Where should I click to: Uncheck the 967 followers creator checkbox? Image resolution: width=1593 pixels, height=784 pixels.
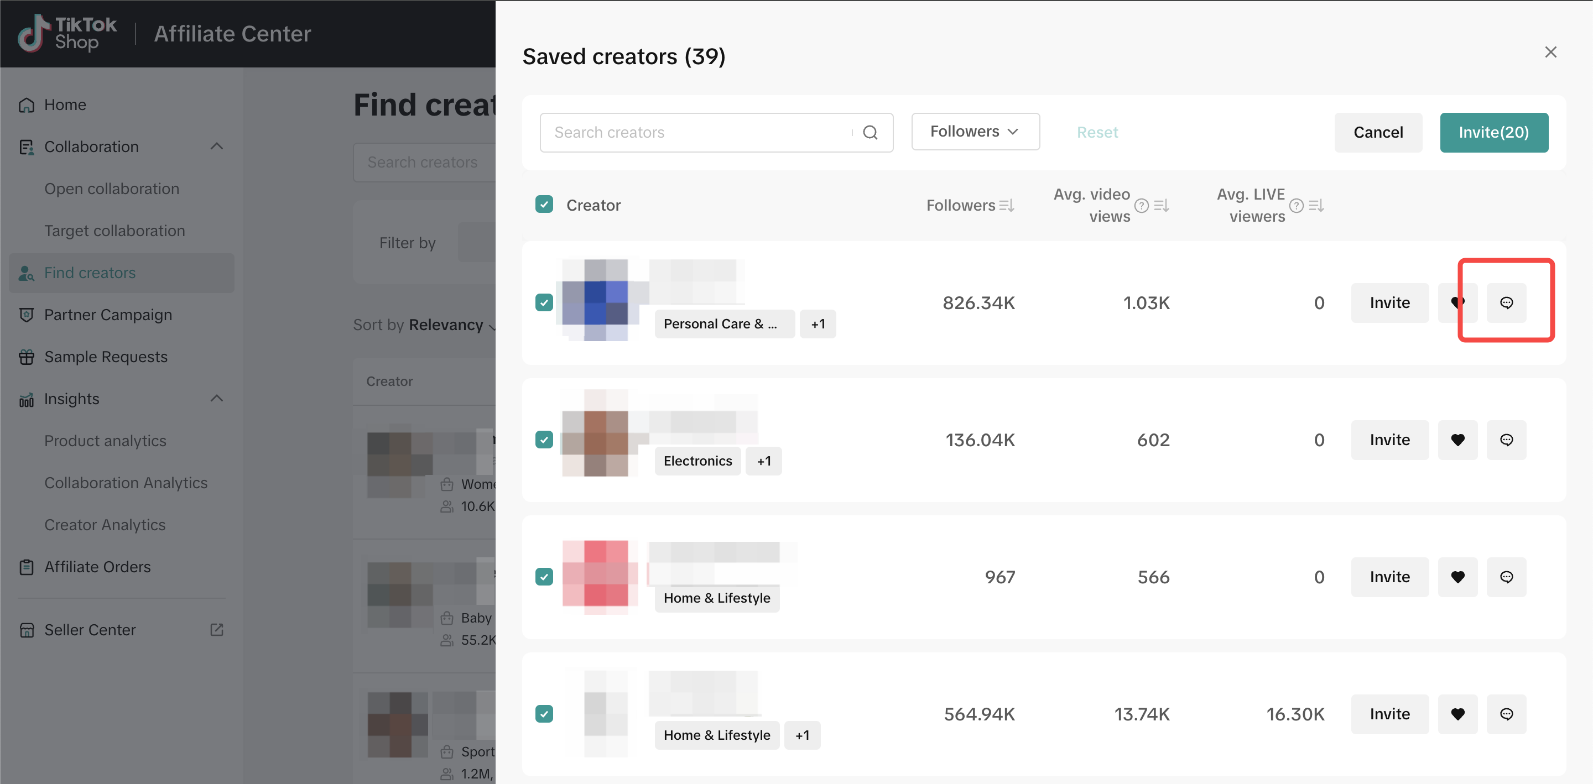[x=544, y=577]
